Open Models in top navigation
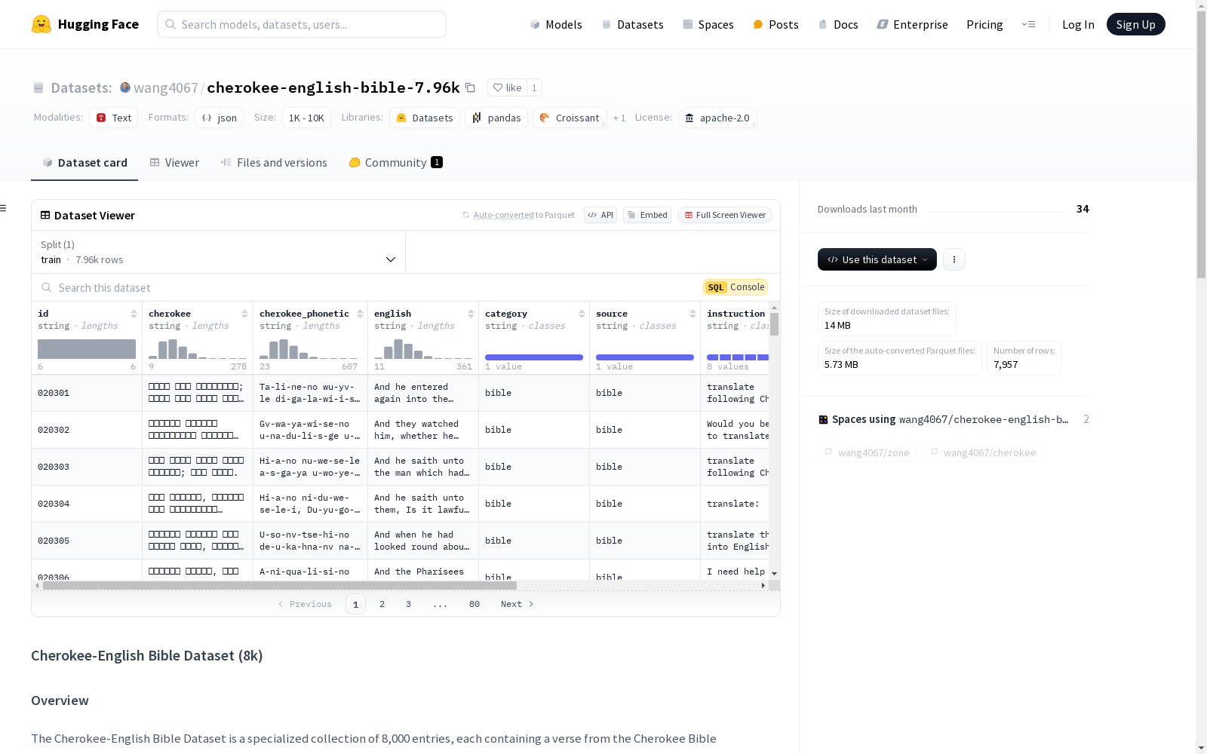Image resolution: width=1207 pixels, height=754 pixels. tap(556, 24)
